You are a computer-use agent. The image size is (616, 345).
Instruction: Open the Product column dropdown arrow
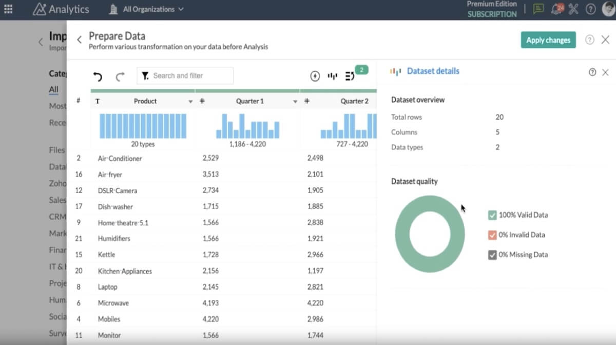pos(190,102)
